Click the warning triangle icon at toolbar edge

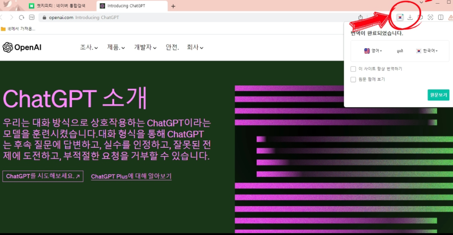[450, 18]
